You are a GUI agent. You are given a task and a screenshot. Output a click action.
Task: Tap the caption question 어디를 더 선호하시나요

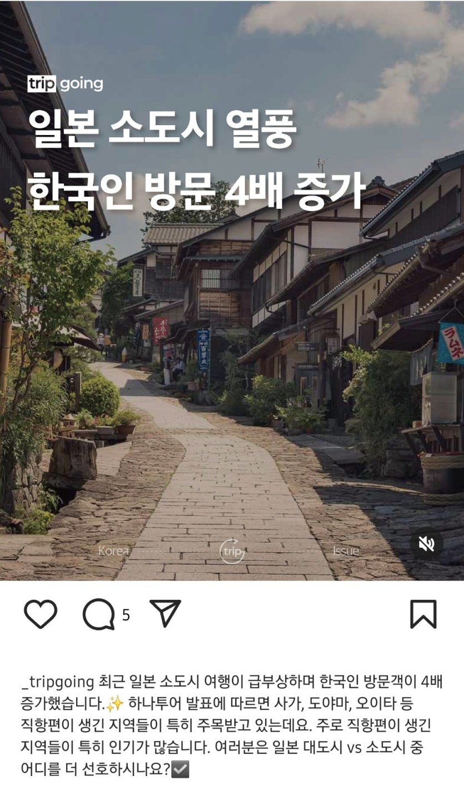pyautogui.click(x=95, y=770)
